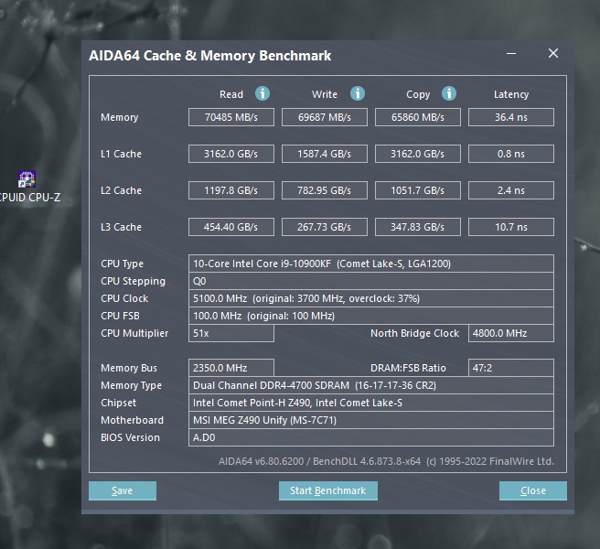Image resolution: width=600 pixels, height=549 pixels.
Task: Click Memory Type DDR4-4700 field
Action: (371, 385)
